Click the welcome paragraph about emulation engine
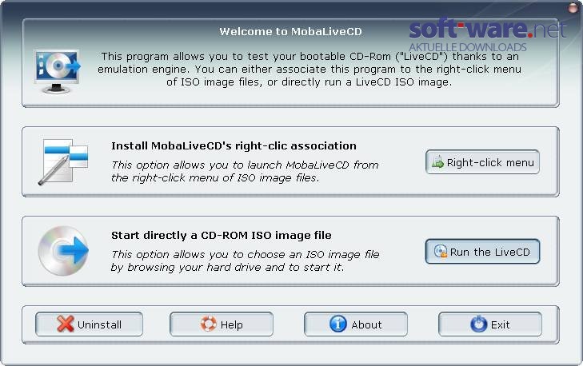 (309, 69)
